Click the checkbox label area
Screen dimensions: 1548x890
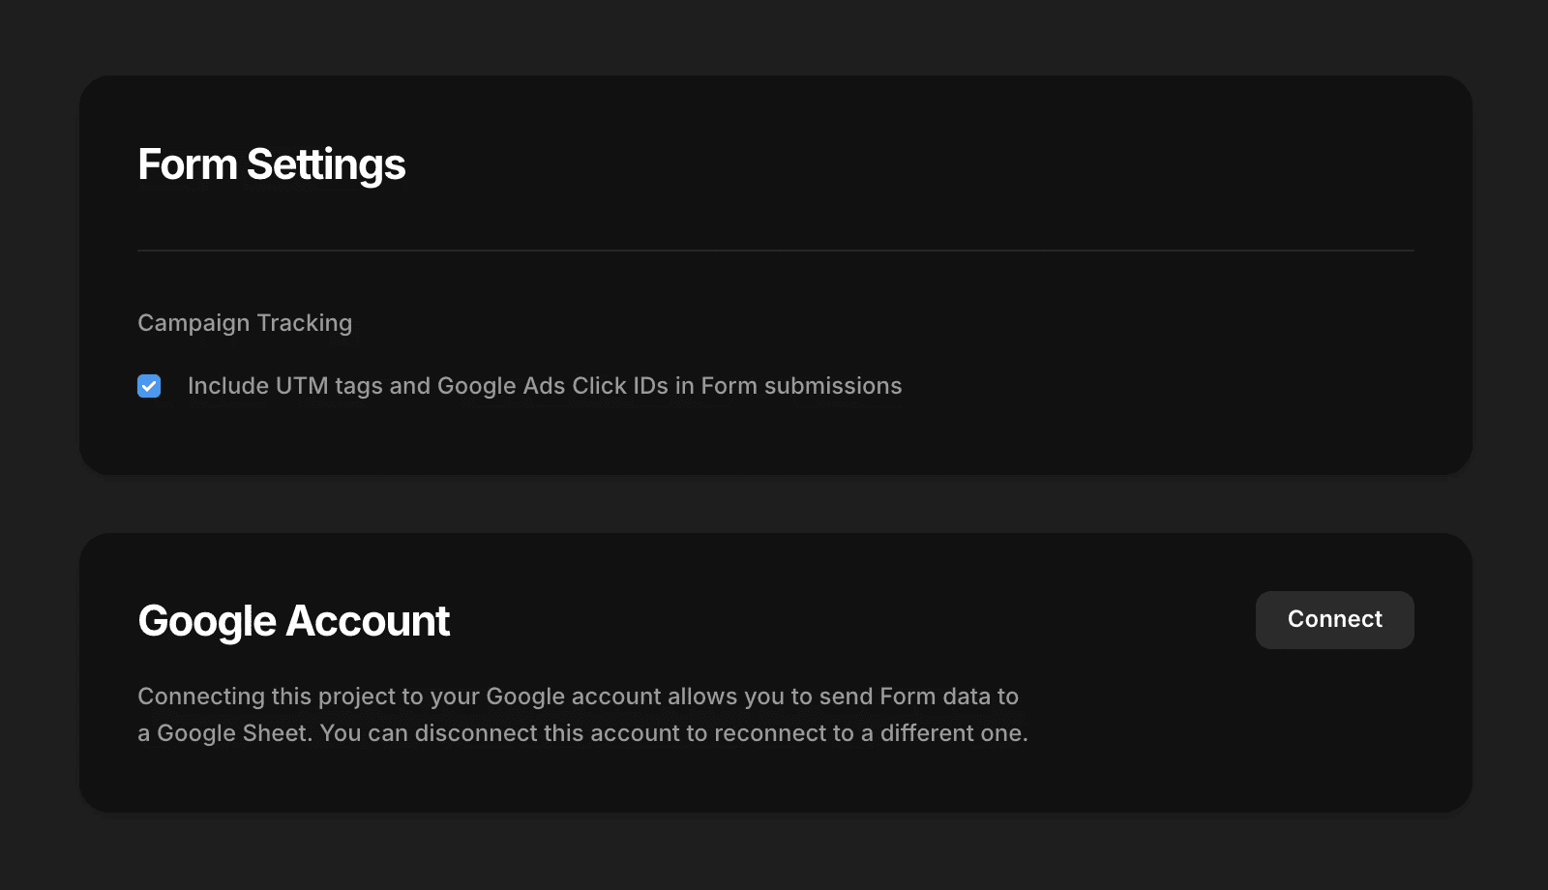pyautogui.click(x=544, y=386)
